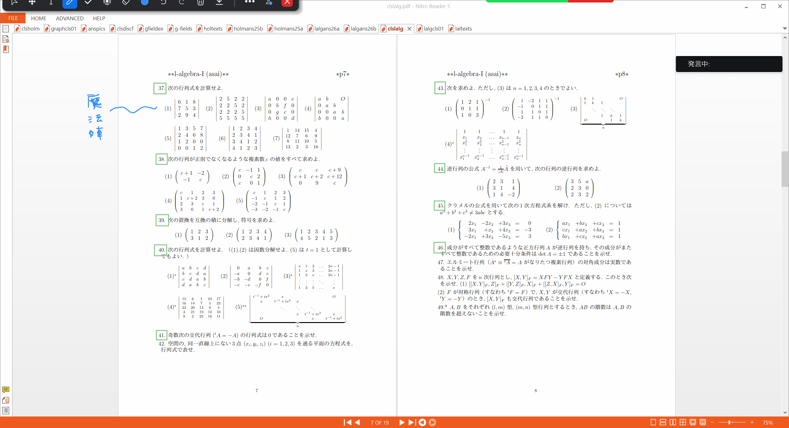Open the bookmarks panel in left sidebar
Viewport: 789px width, 428px height.
pos(6,49)
